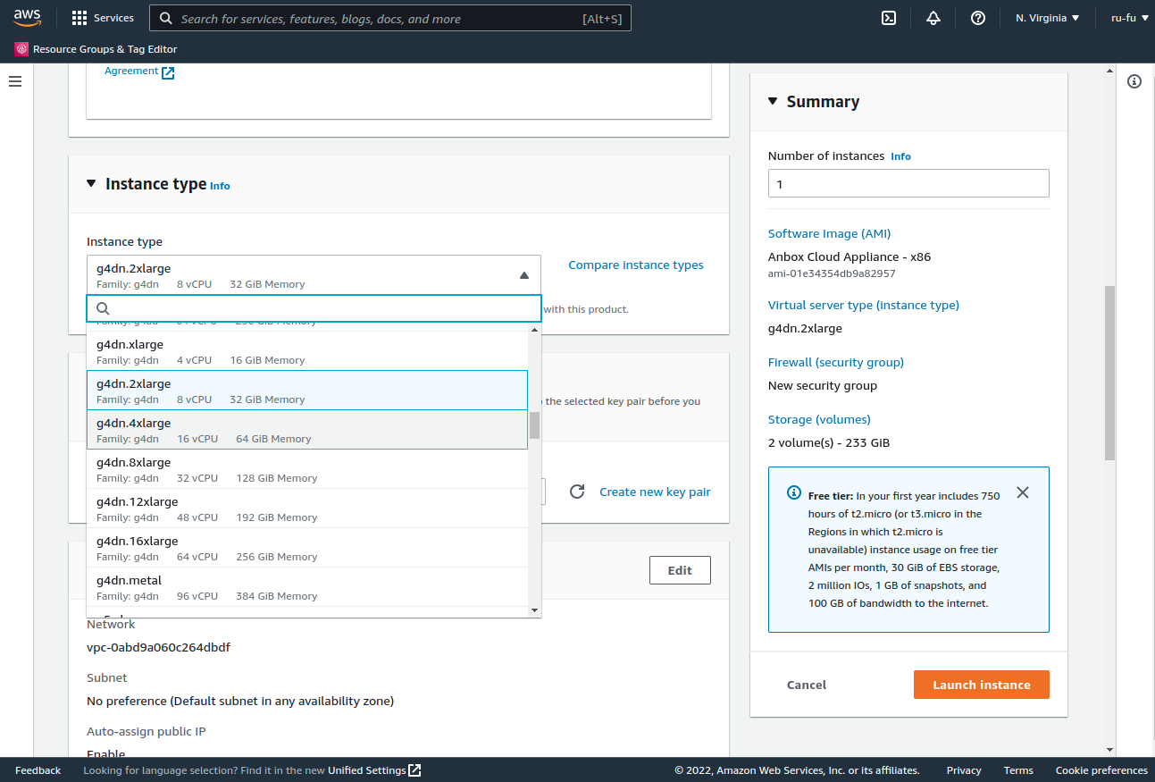
Task: Dismiss the Free tier notice
Action: pyautogui.click(x=1023, y=492)
